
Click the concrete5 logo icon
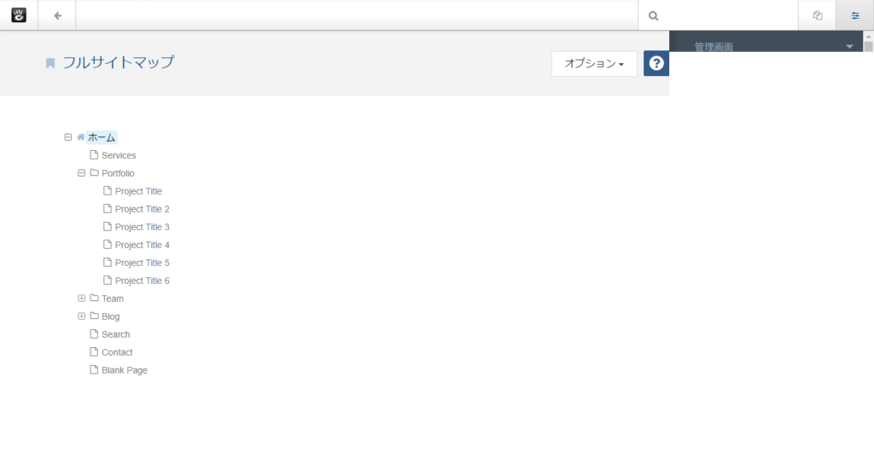pos(19,15)
